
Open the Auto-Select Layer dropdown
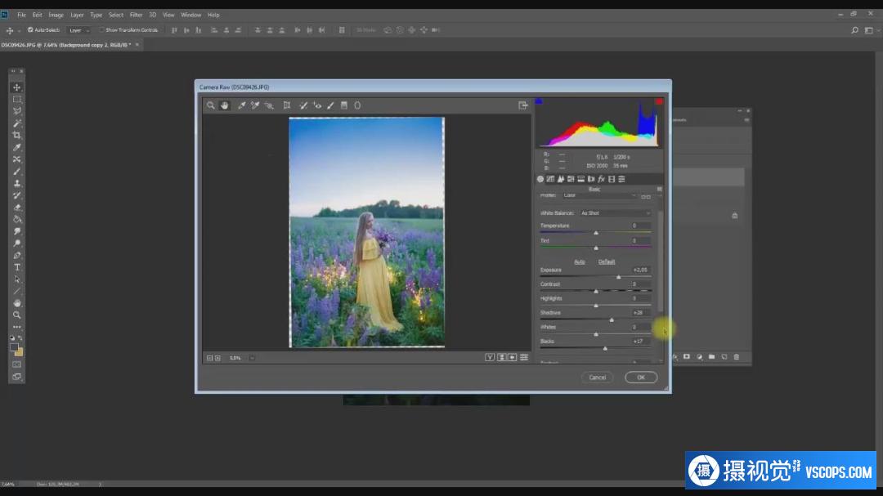78,30
